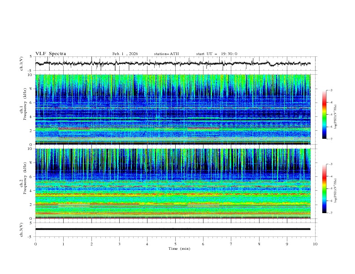Click the 'ch.1(V)' waveform axis label

coord(22,64)
